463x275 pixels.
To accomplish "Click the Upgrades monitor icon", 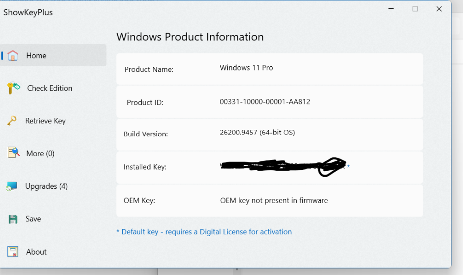I will (12, 186).
